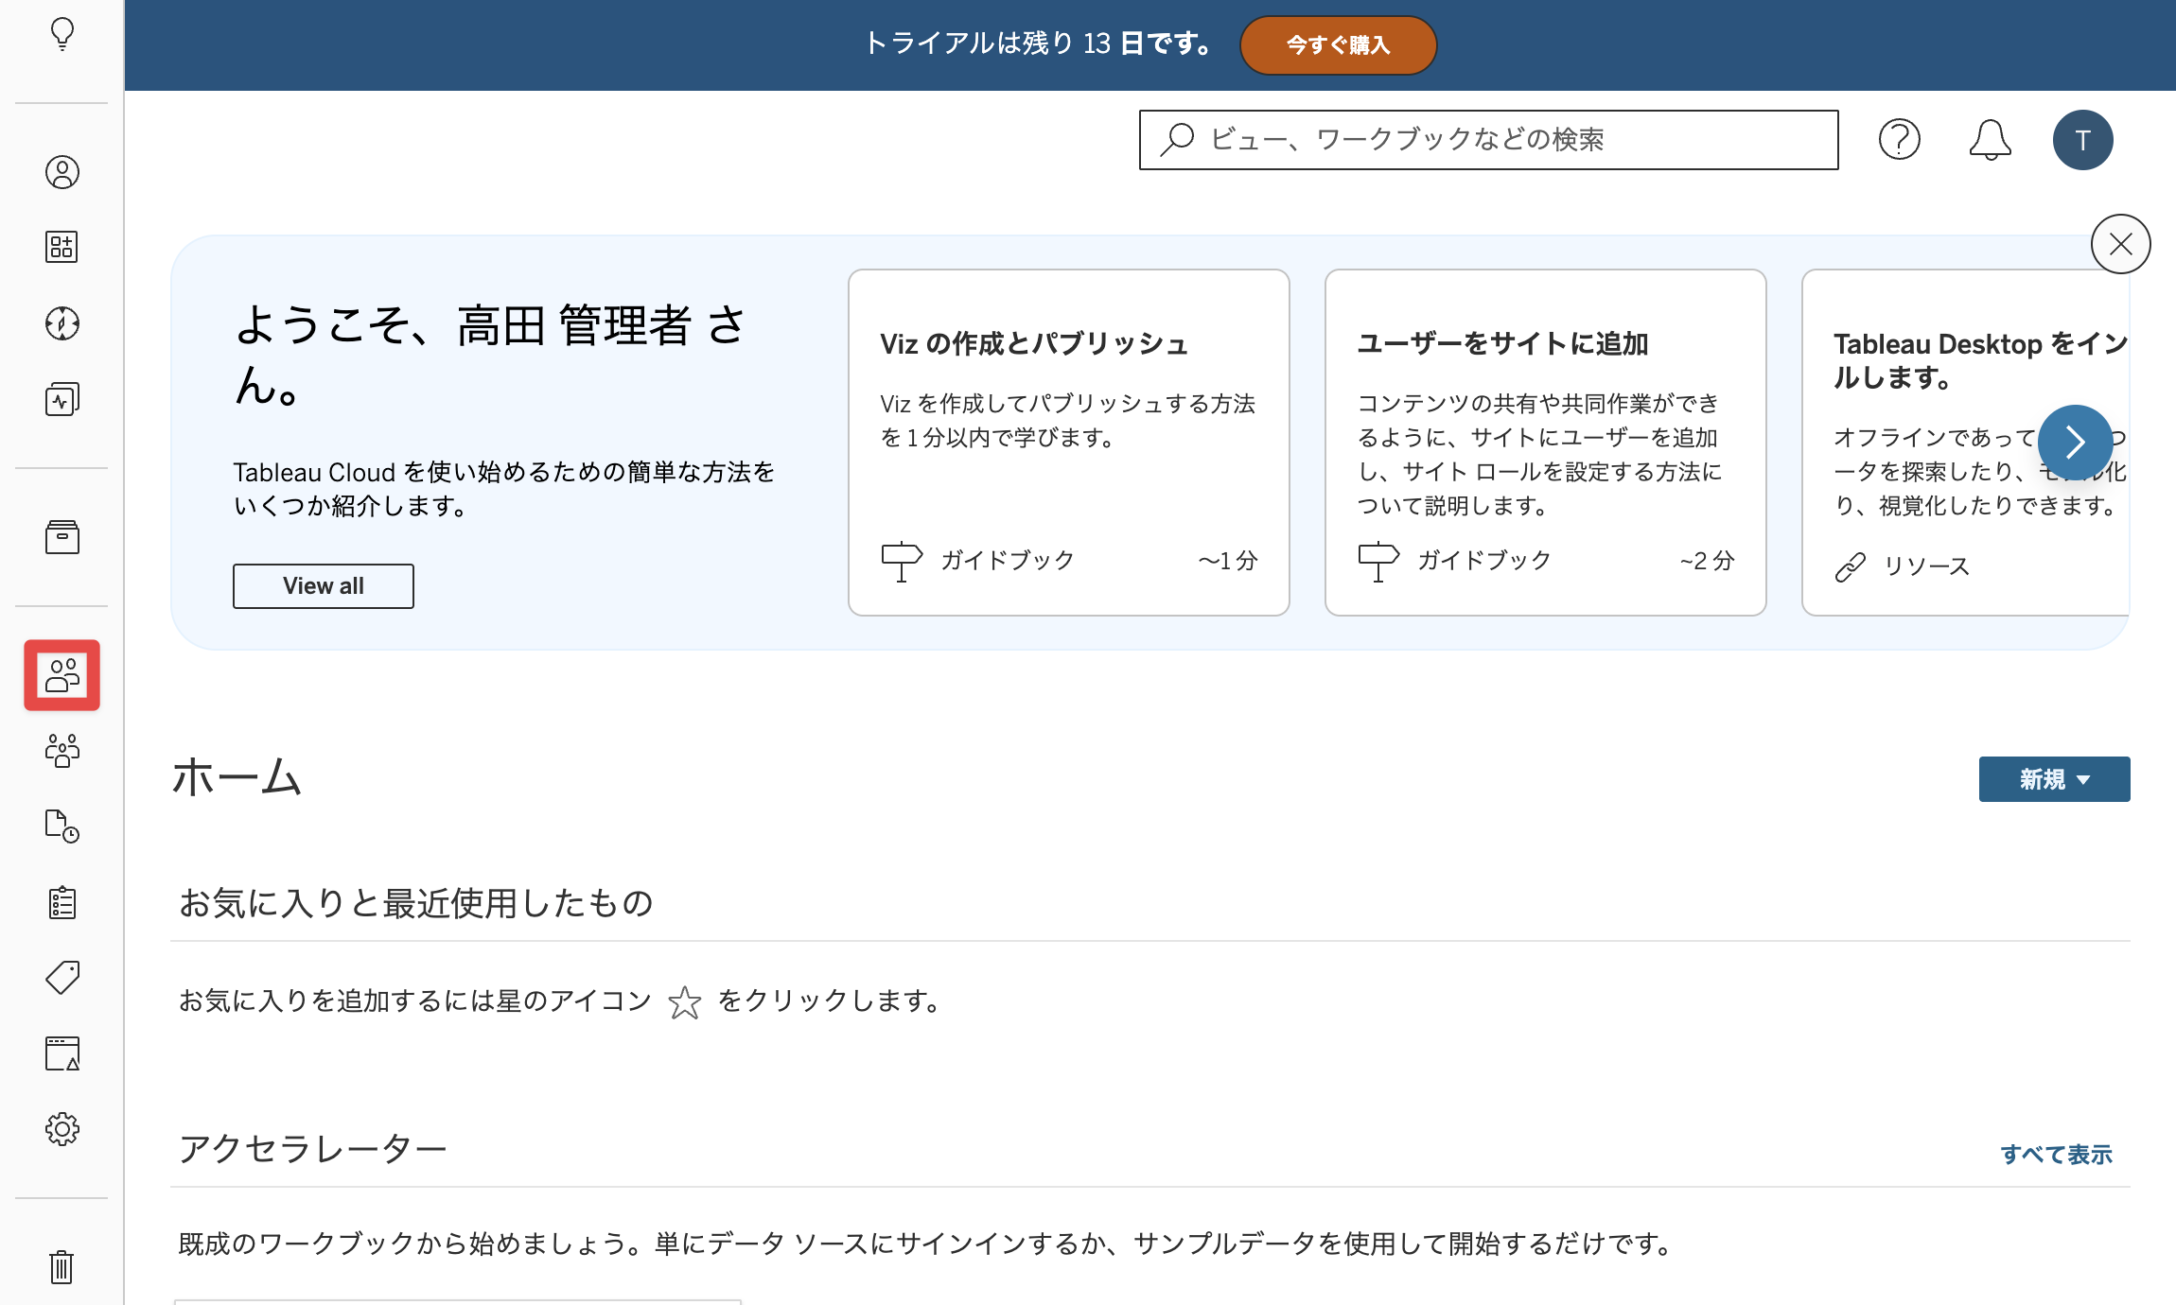Click the View all button
2176x1305 pixels.
(324, 586)
